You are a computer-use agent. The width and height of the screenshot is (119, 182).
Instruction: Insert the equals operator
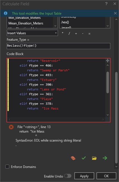point(89,34)
